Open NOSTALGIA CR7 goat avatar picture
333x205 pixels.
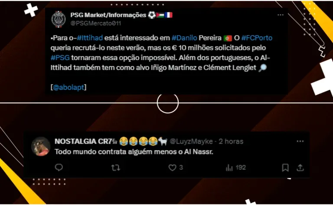tap(41, 146)
